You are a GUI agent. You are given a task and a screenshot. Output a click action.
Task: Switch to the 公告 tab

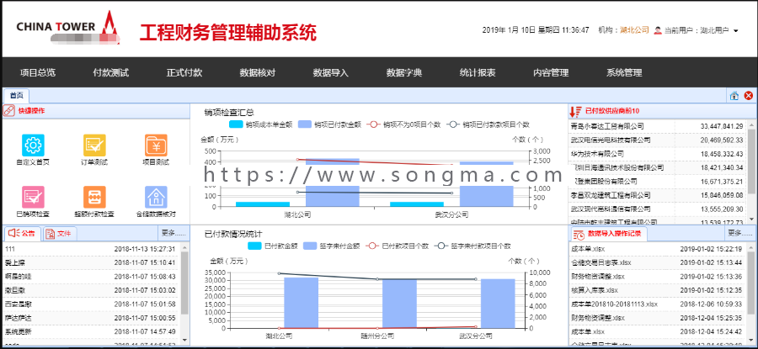tap(23, 234)
